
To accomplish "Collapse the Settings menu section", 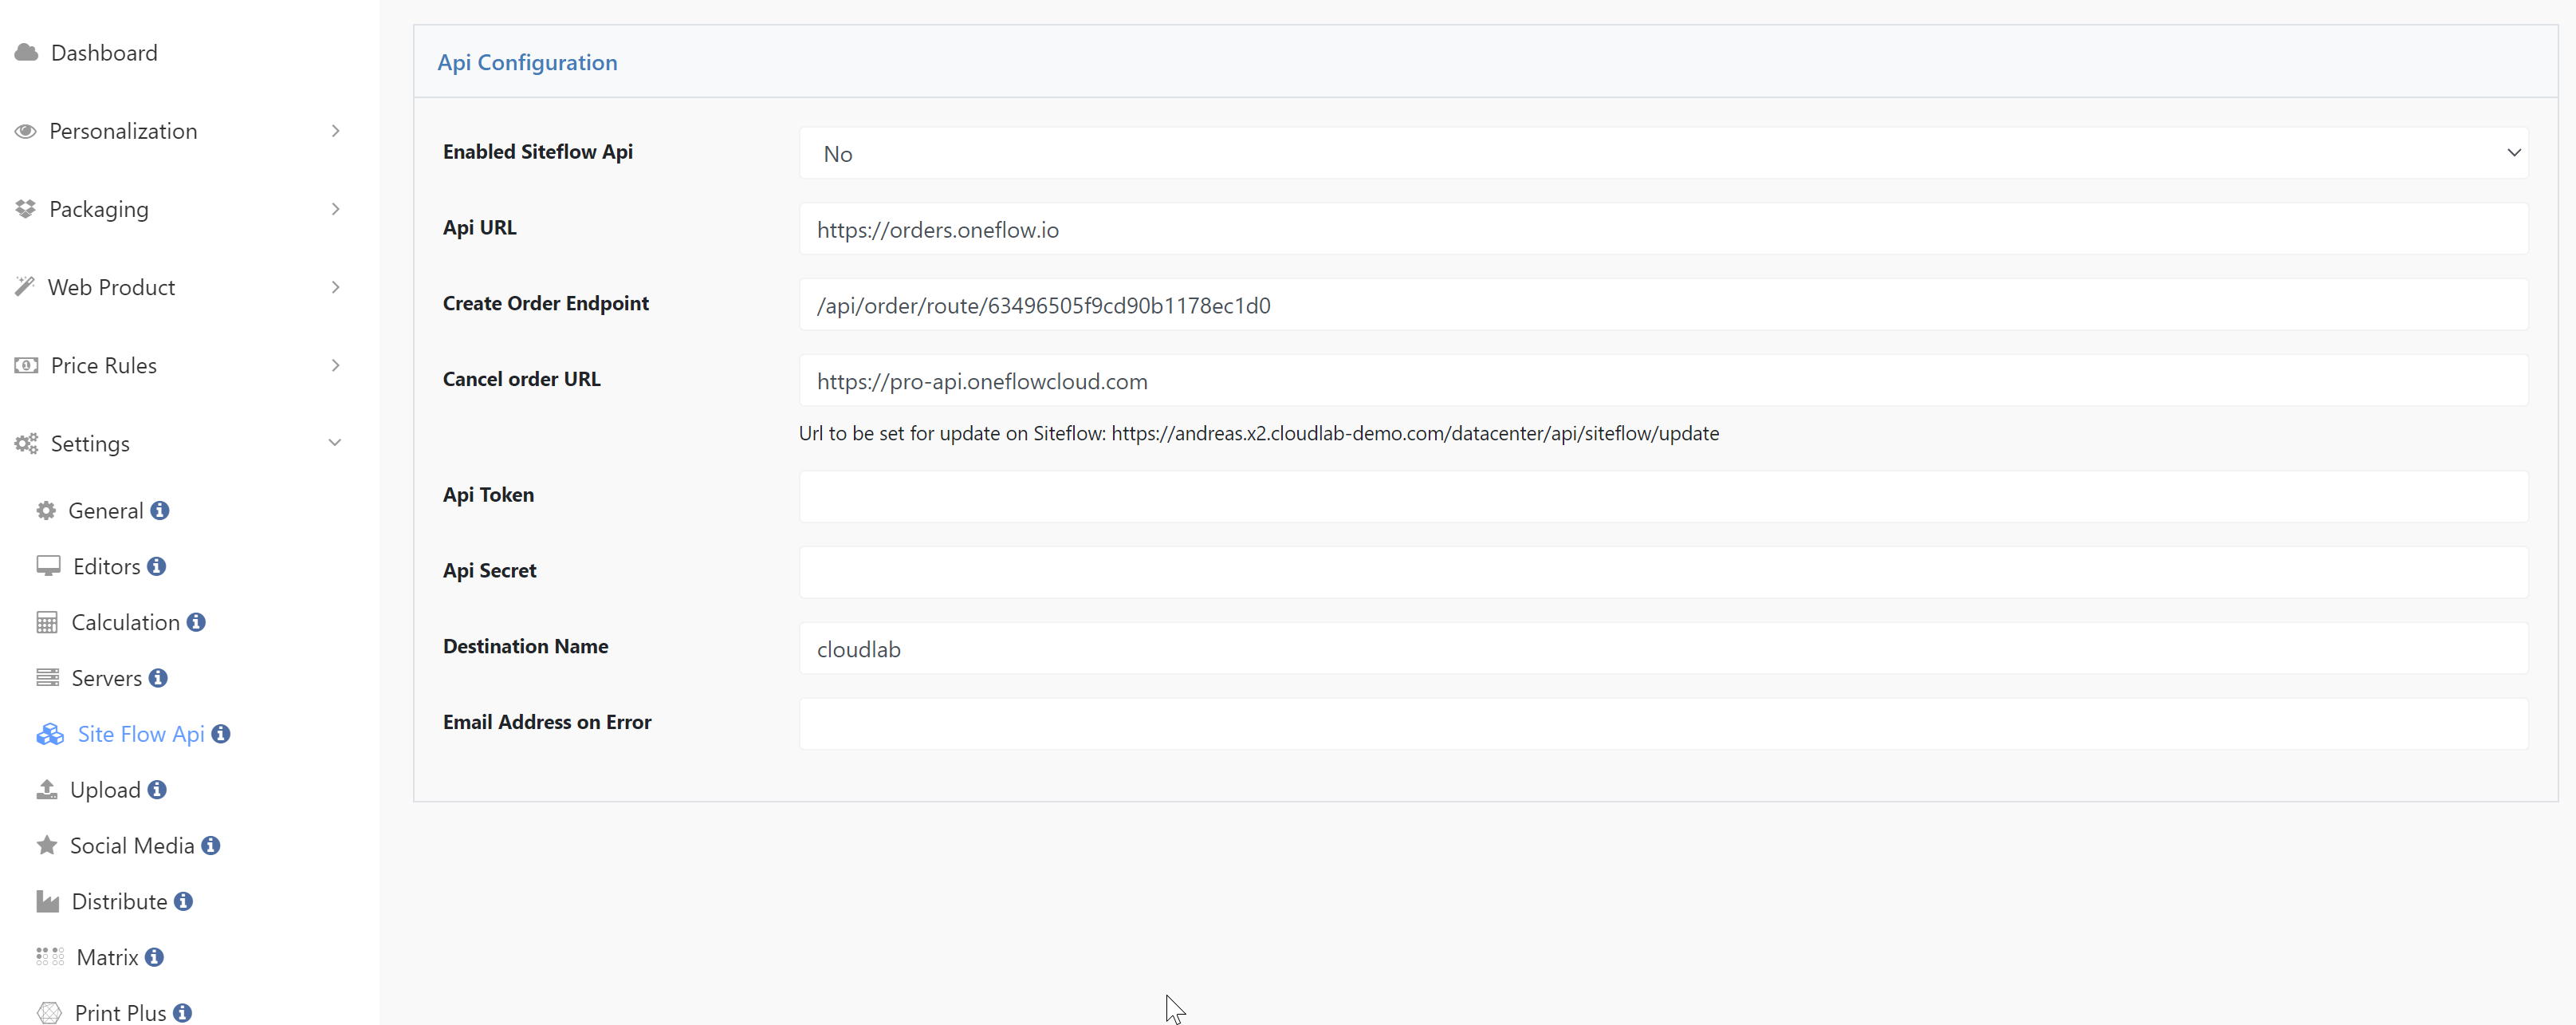I will pos(335,443).
